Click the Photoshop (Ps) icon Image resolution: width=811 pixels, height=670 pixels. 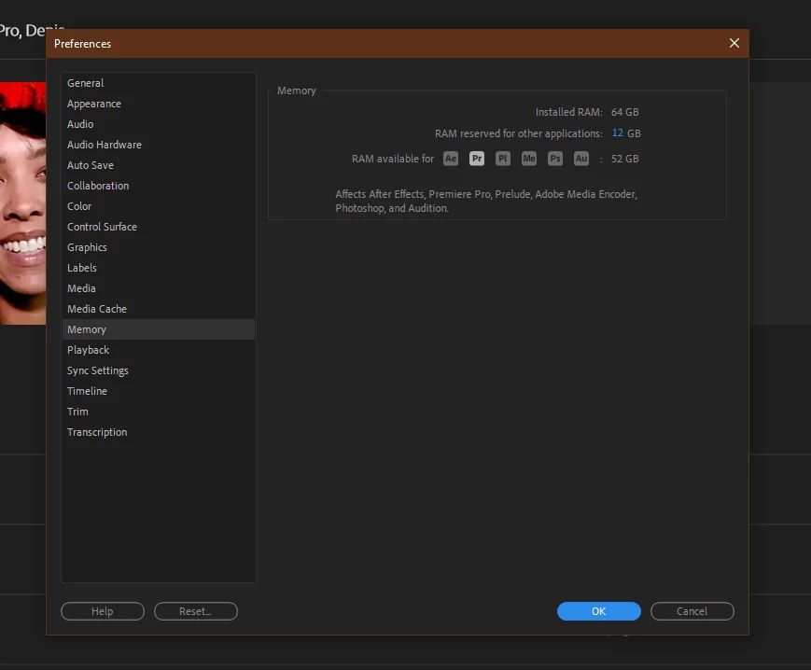(555, 159)
